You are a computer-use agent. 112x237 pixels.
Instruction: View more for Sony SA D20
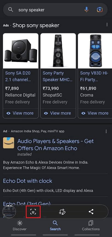[x=21, y=113]
